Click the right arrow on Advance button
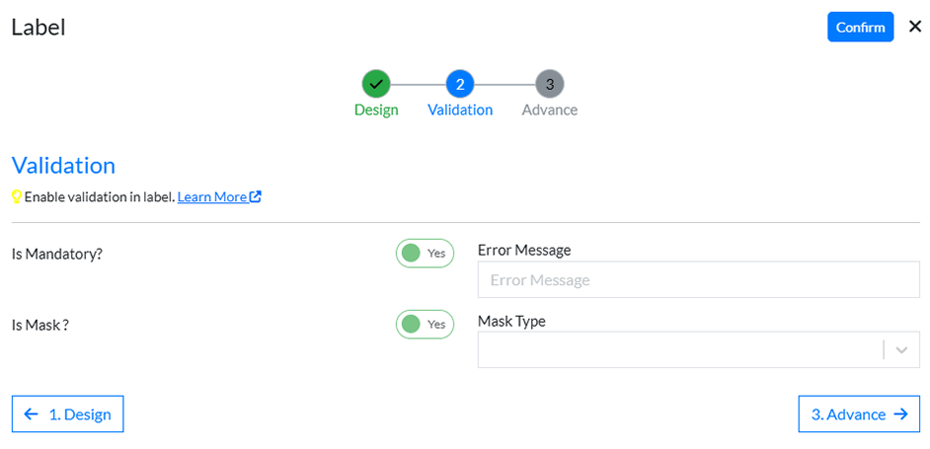The width and height of the screenshot is (930, 449). [899, 414]
